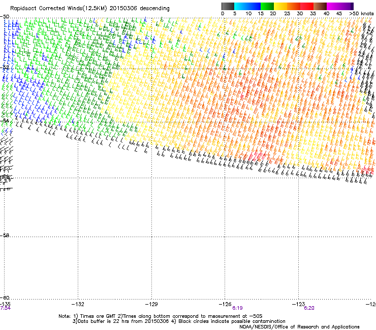Click the red 30-35 knots legend swatch
Image resolution: width=376 pixels, height=330 pixels.
[x=307, y=6]
